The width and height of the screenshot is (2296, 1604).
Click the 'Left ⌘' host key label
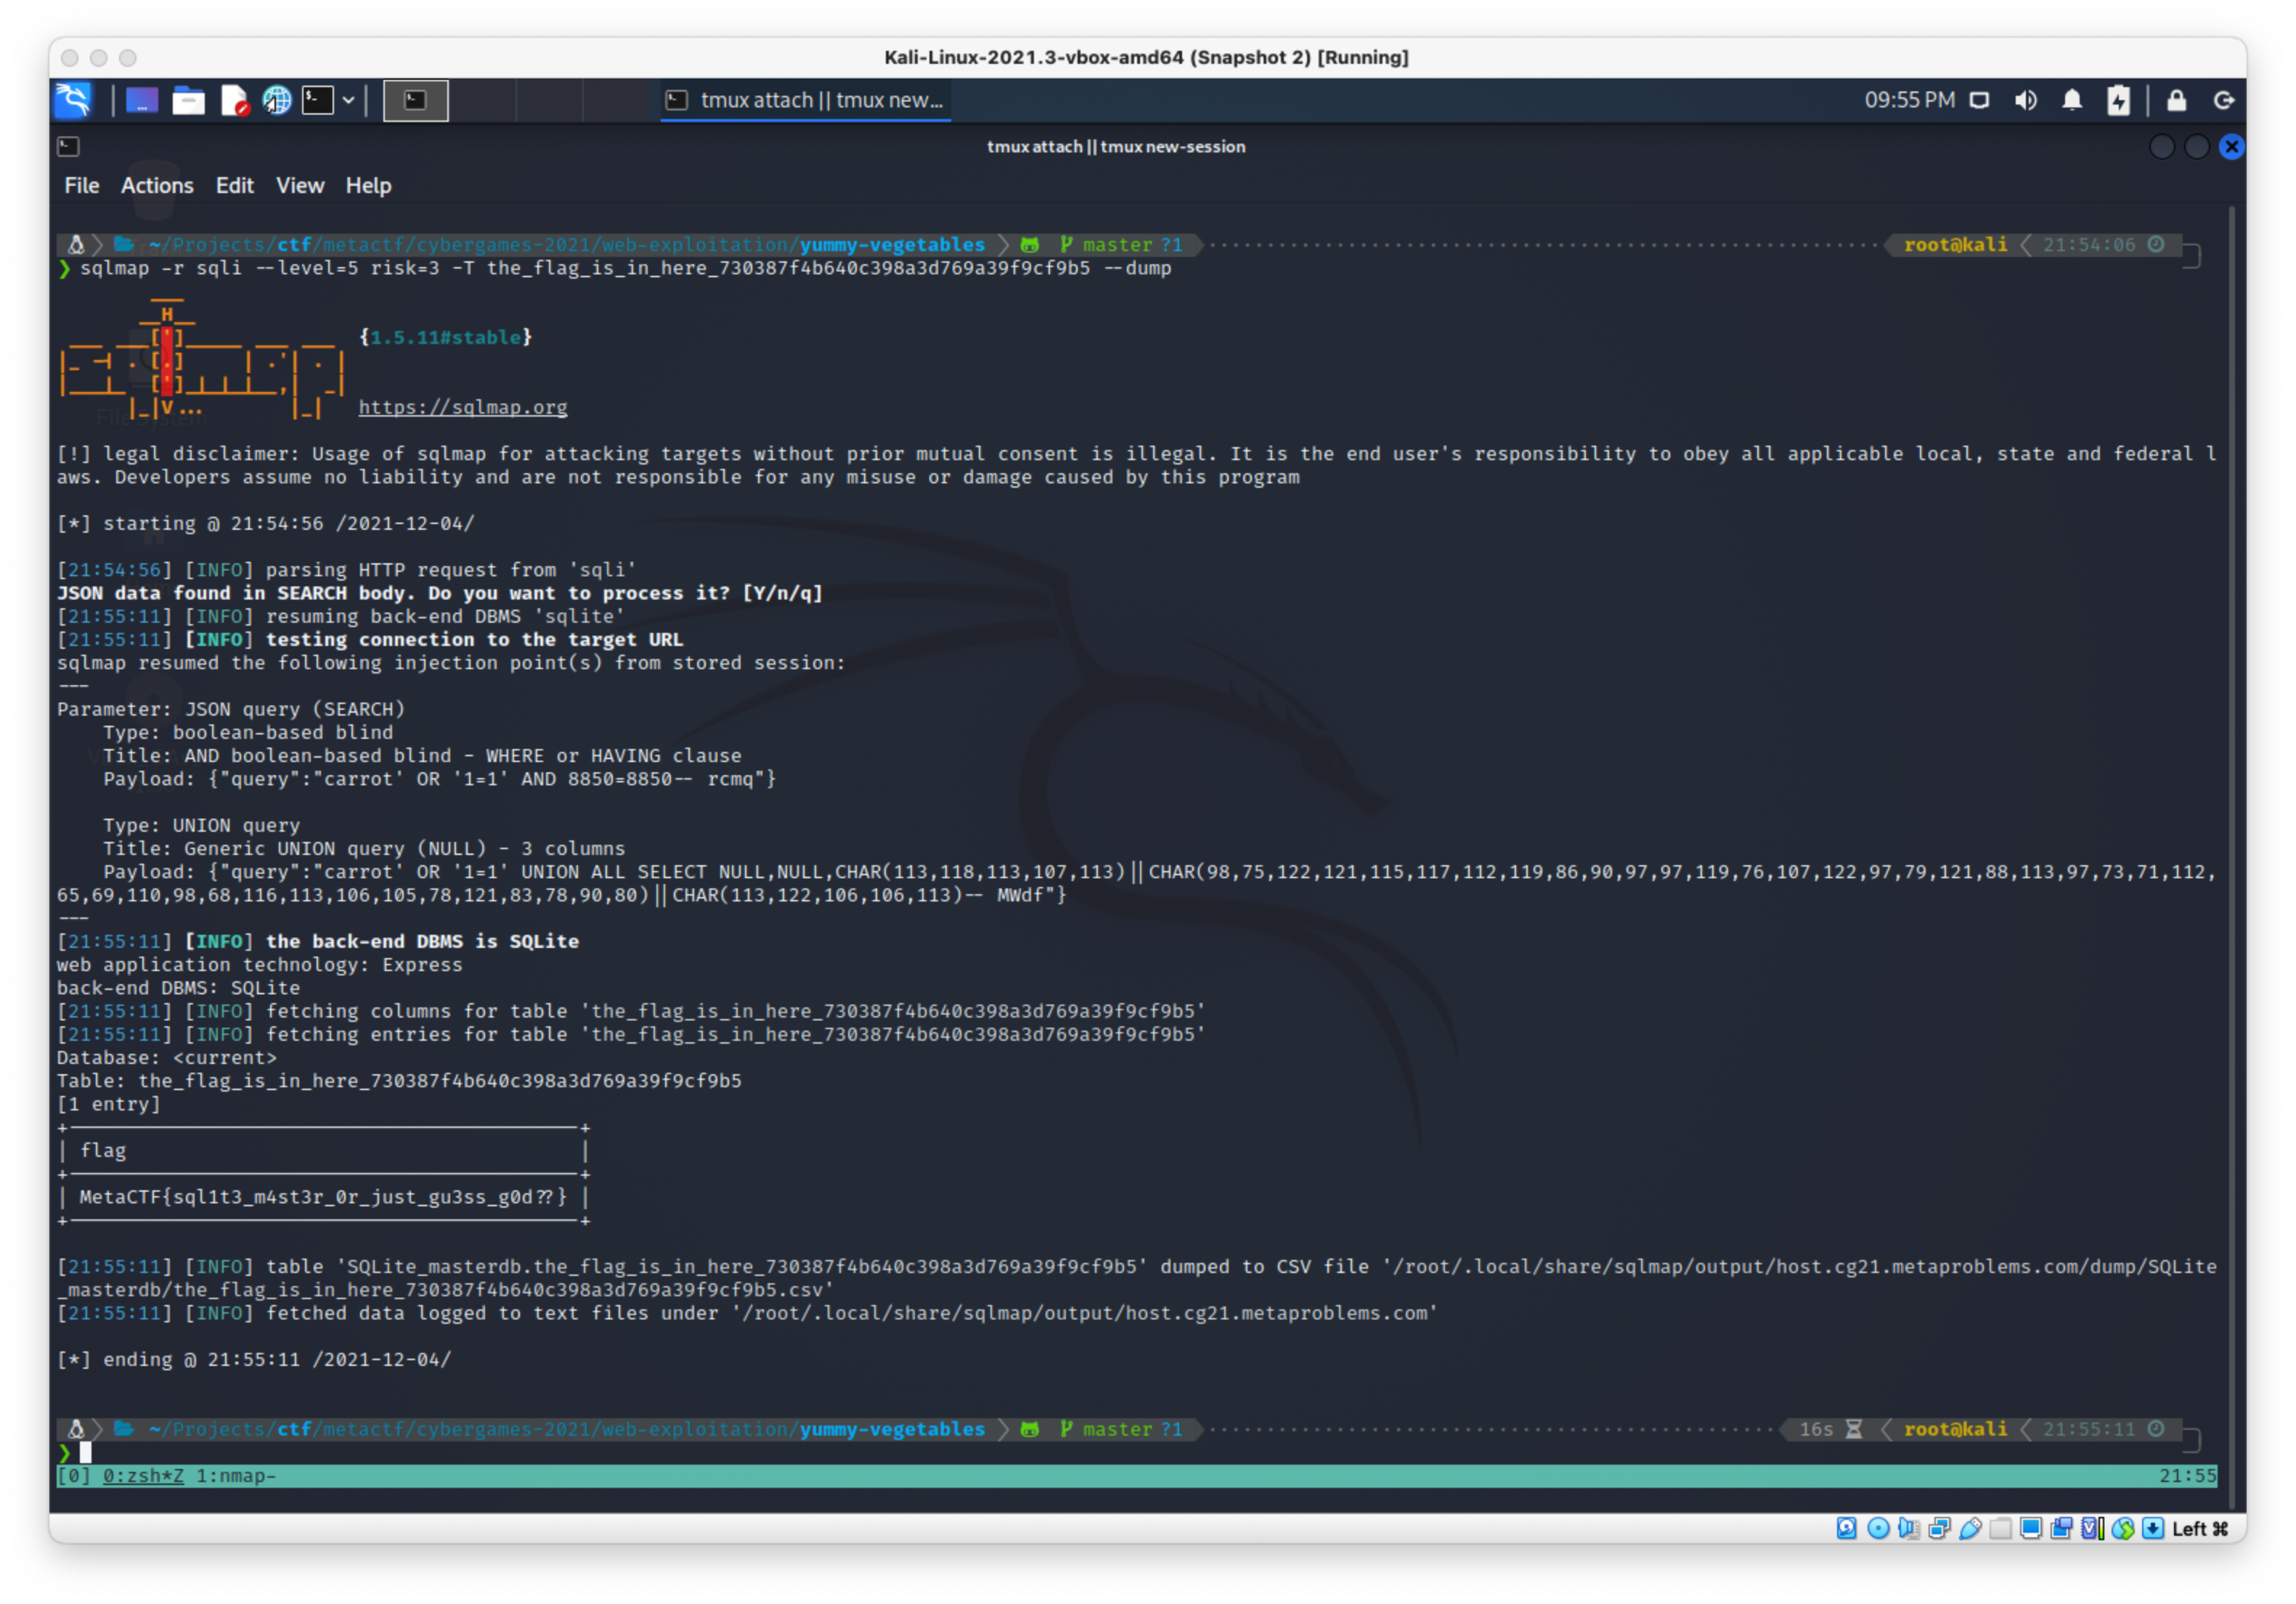coord(2200,1528)
